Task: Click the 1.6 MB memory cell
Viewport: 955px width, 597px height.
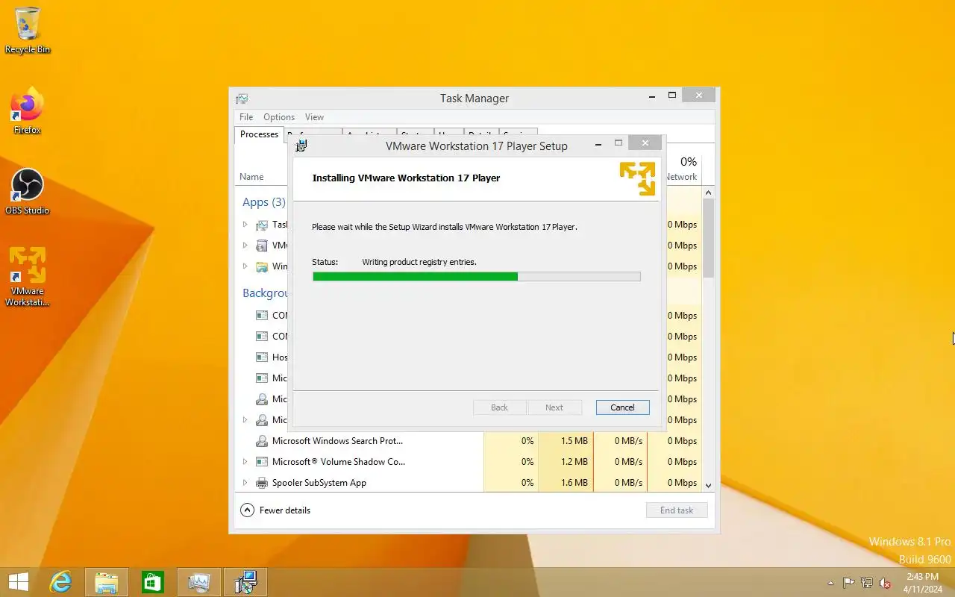Action: (567, 483)
